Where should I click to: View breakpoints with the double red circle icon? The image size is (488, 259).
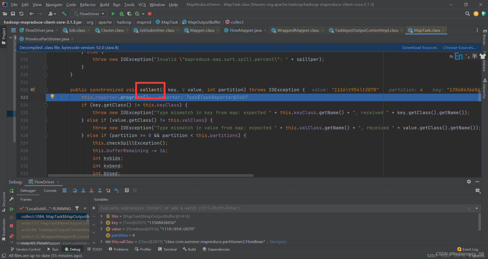point(11,236)
